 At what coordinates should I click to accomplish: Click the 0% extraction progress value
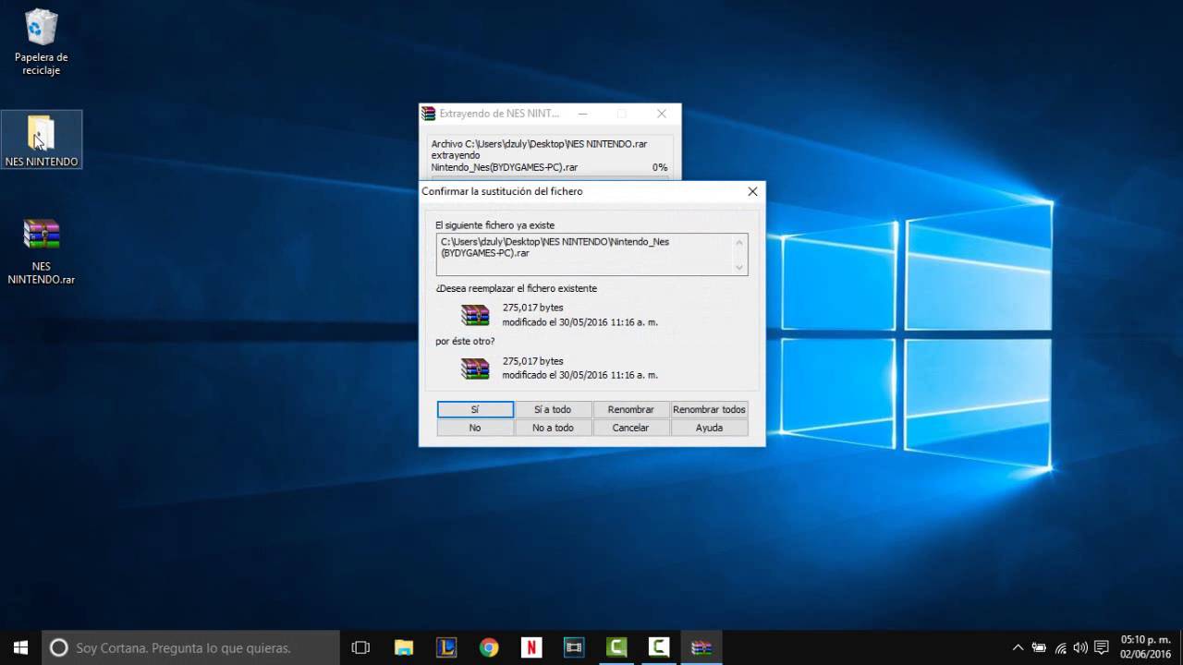pyautogui.click(x=660, y=167)
